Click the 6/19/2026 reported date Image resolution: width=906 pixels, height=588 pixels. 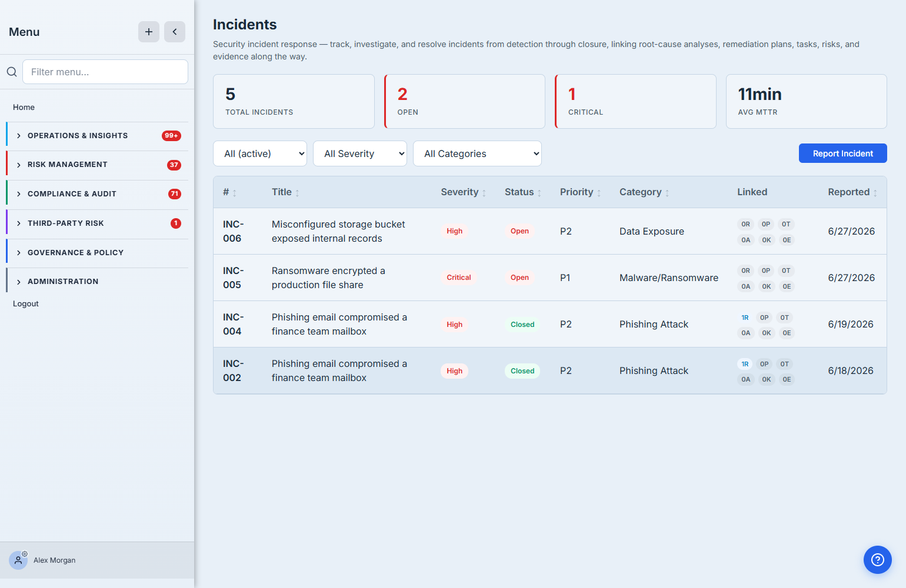[851, 324]
